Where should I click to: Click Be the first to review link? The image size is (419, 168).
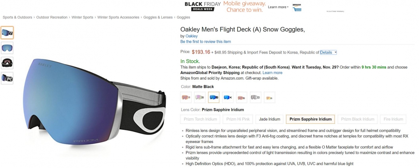coord(206,41)
